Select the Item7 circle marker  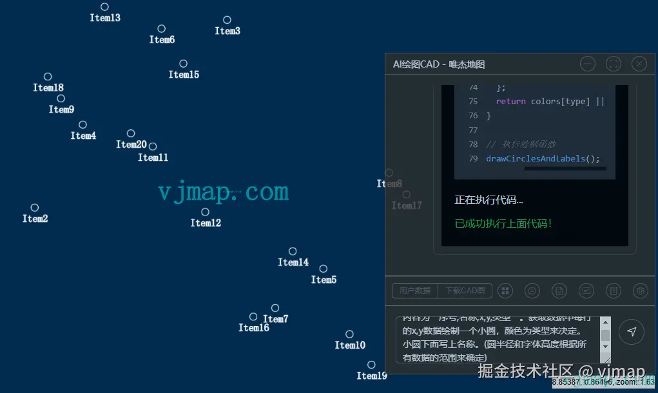tap(275, 308)
